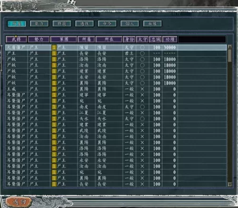Click the legion badge in 尸妖 汝南 row
The image size is (238, 208).
54,65
